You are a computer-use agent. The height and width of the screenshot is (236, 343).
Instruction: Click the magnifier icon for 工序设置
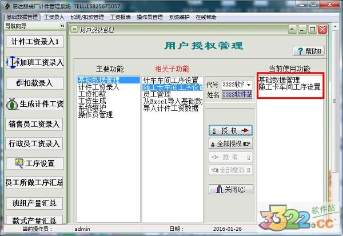click(x=19, y=163)
